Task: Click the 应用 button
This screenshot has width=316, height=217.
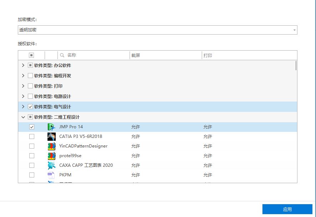Action: (287, 210)
